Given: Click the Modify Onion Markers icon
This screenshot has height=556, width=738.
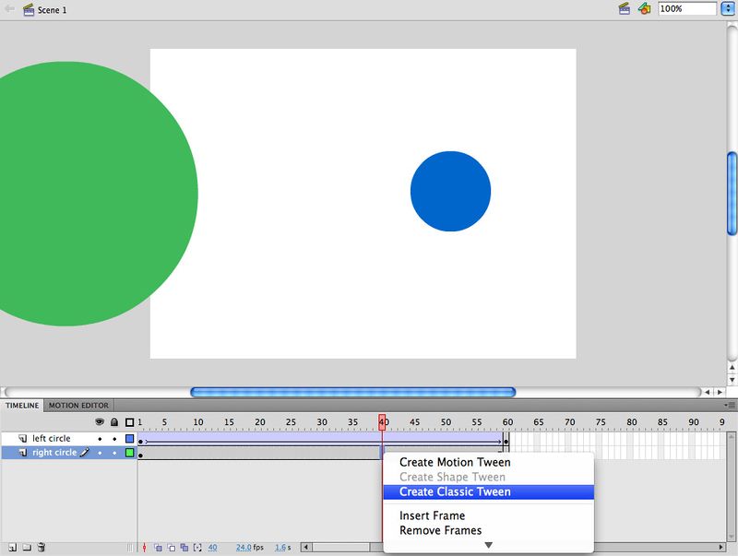Looking at the screenshot, I should click(197, 548).
